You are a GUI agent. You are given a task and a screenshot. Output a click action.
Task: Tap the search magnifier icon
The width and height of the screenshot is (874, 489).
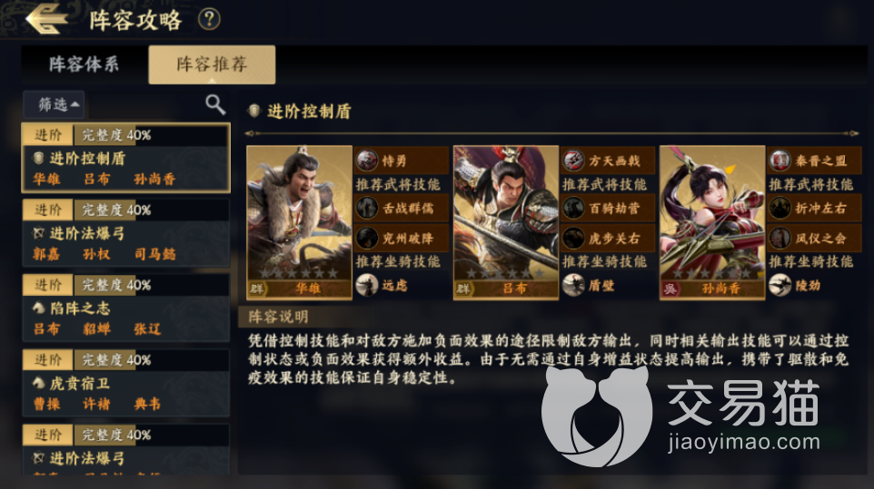coord(215,104)
